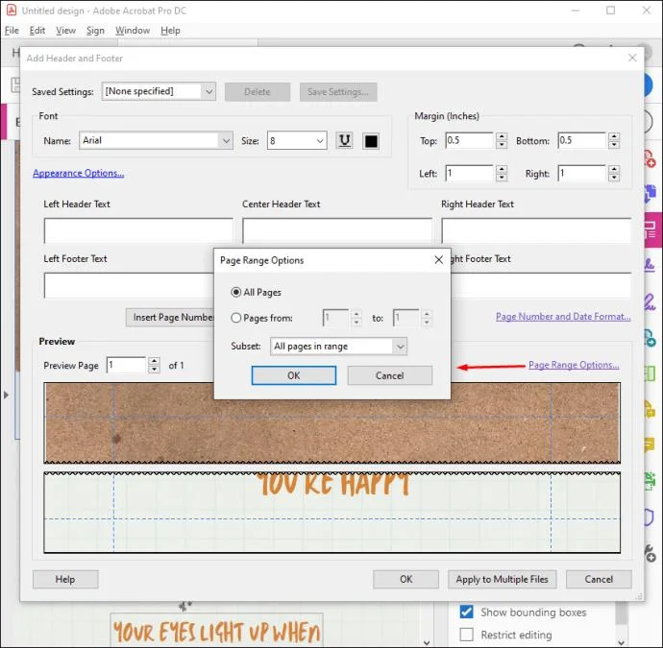Decrease the Left margin with the down arrow
This screenshot has width=663, height=648.
coord(502,178)
